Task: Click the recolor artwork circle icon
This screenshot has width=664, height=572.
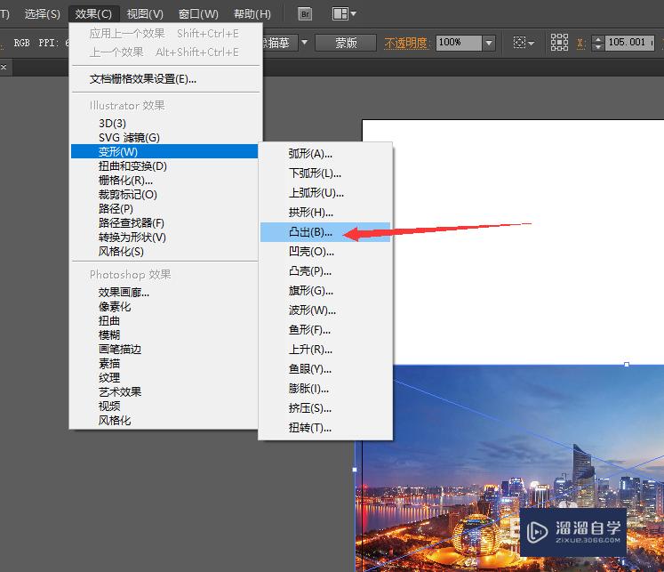Action: tap(520, 43)
